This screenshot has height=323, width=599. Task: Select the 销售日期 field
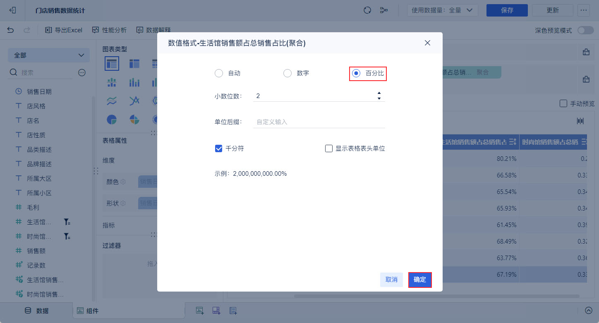point(39,92)
